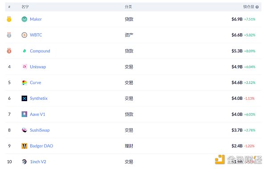Open the Maker project link

point(36,19)
